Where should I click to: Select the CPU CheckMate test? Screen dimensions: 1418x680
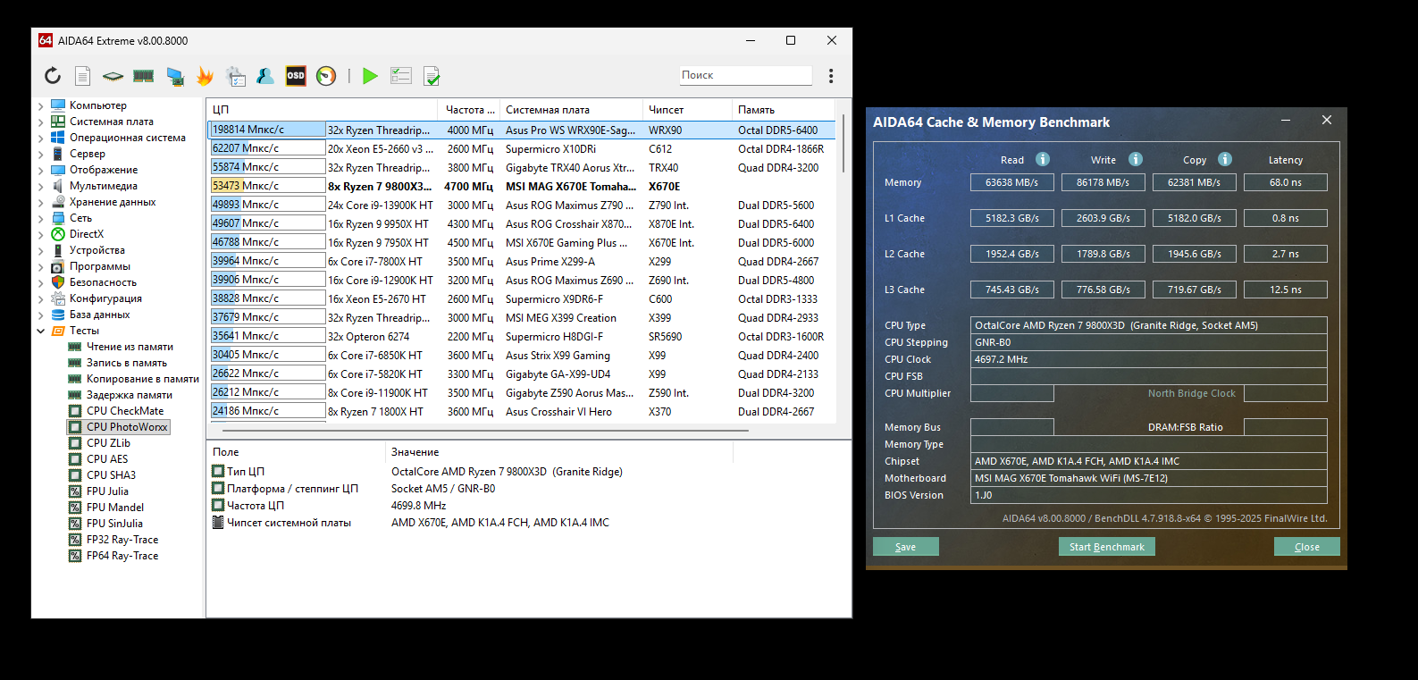(x=125, y=411)
